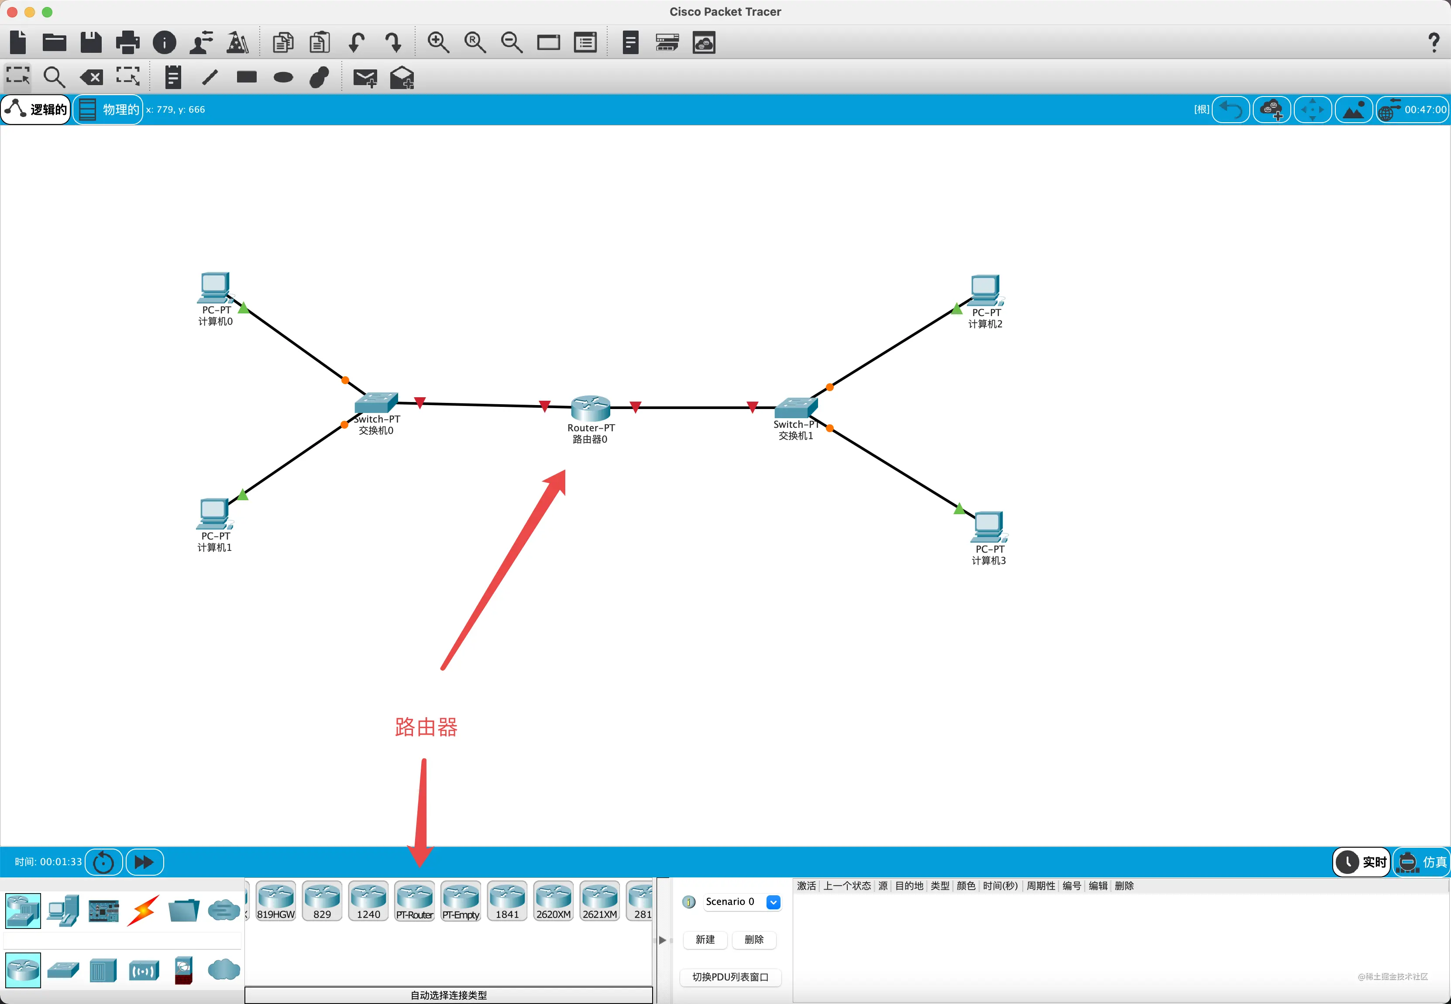
Task: Select the Draw Rectangle tool
Action: tap(247, 77)
